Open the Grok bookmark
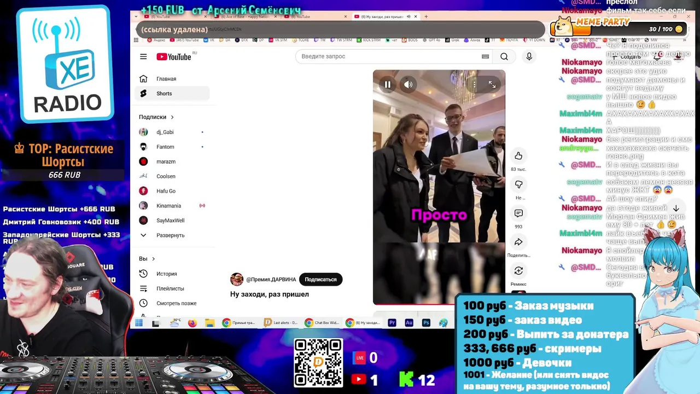 click(452, 40)
